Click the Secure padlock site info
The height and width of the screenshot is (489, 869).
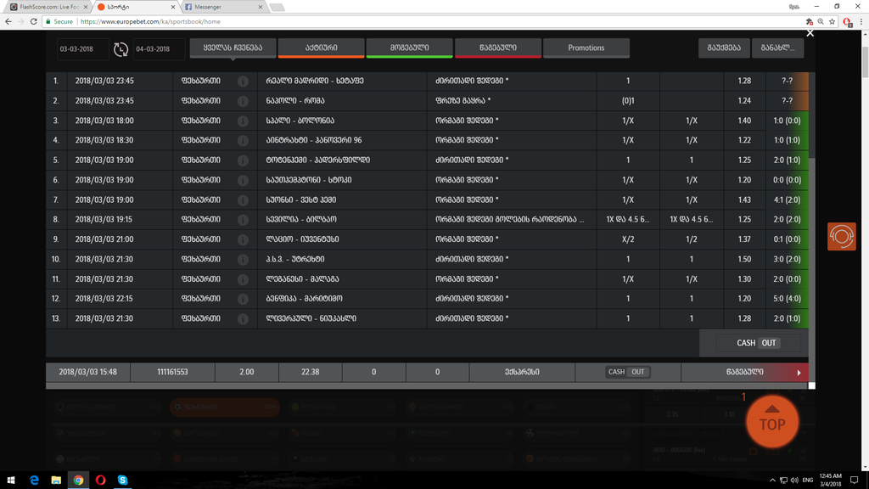59,21
